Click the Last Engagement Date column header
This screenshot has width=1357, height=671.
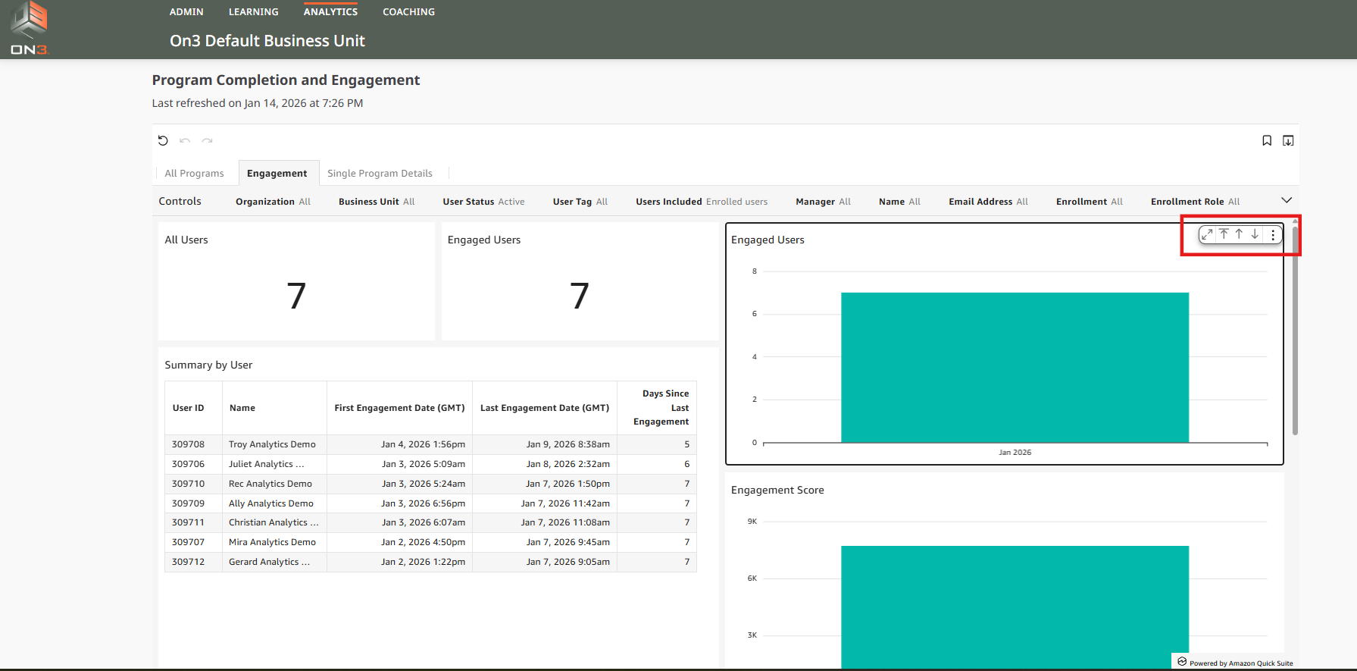544,408
